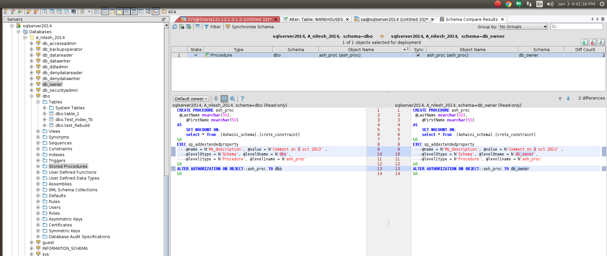
Task: Open the diff viewer help icon
Action: (x=242, y=99)
